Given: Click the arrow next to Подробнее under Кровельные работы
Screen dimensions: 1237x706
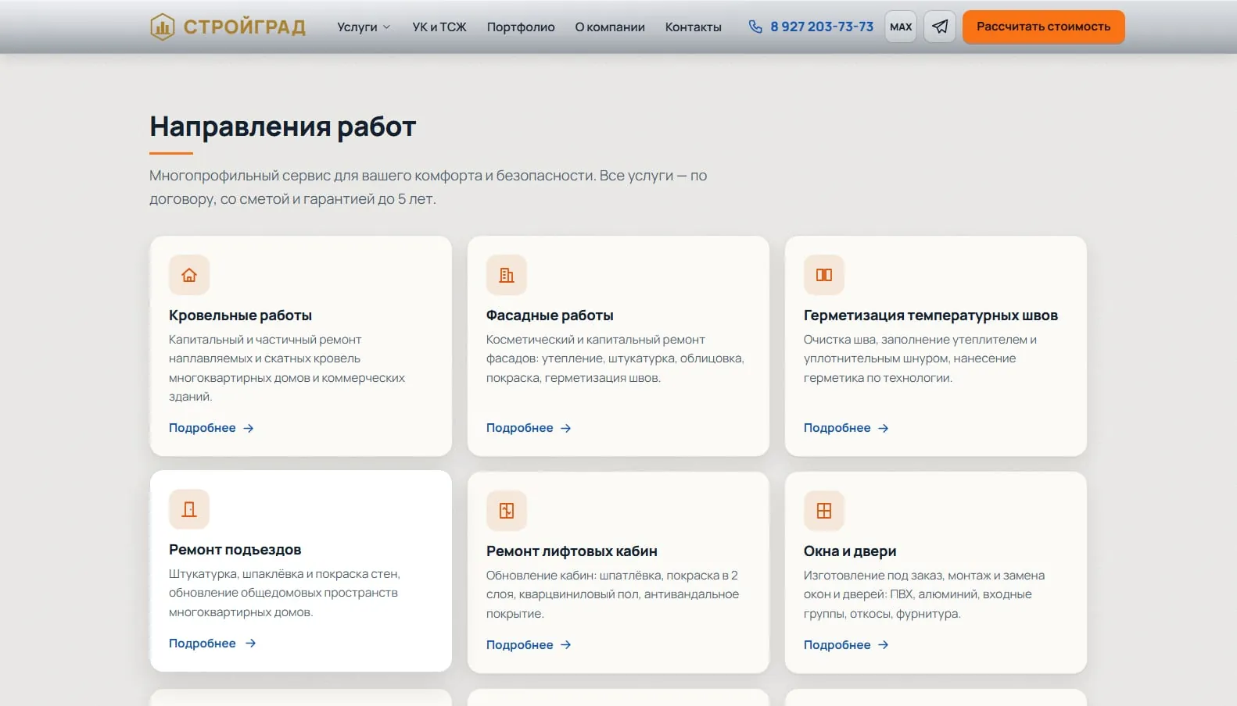Looking at the screenshot, I should point(249,428).
